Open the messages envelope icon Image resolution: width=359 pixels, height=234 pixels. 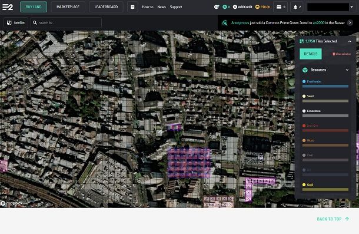pos(279,7)
